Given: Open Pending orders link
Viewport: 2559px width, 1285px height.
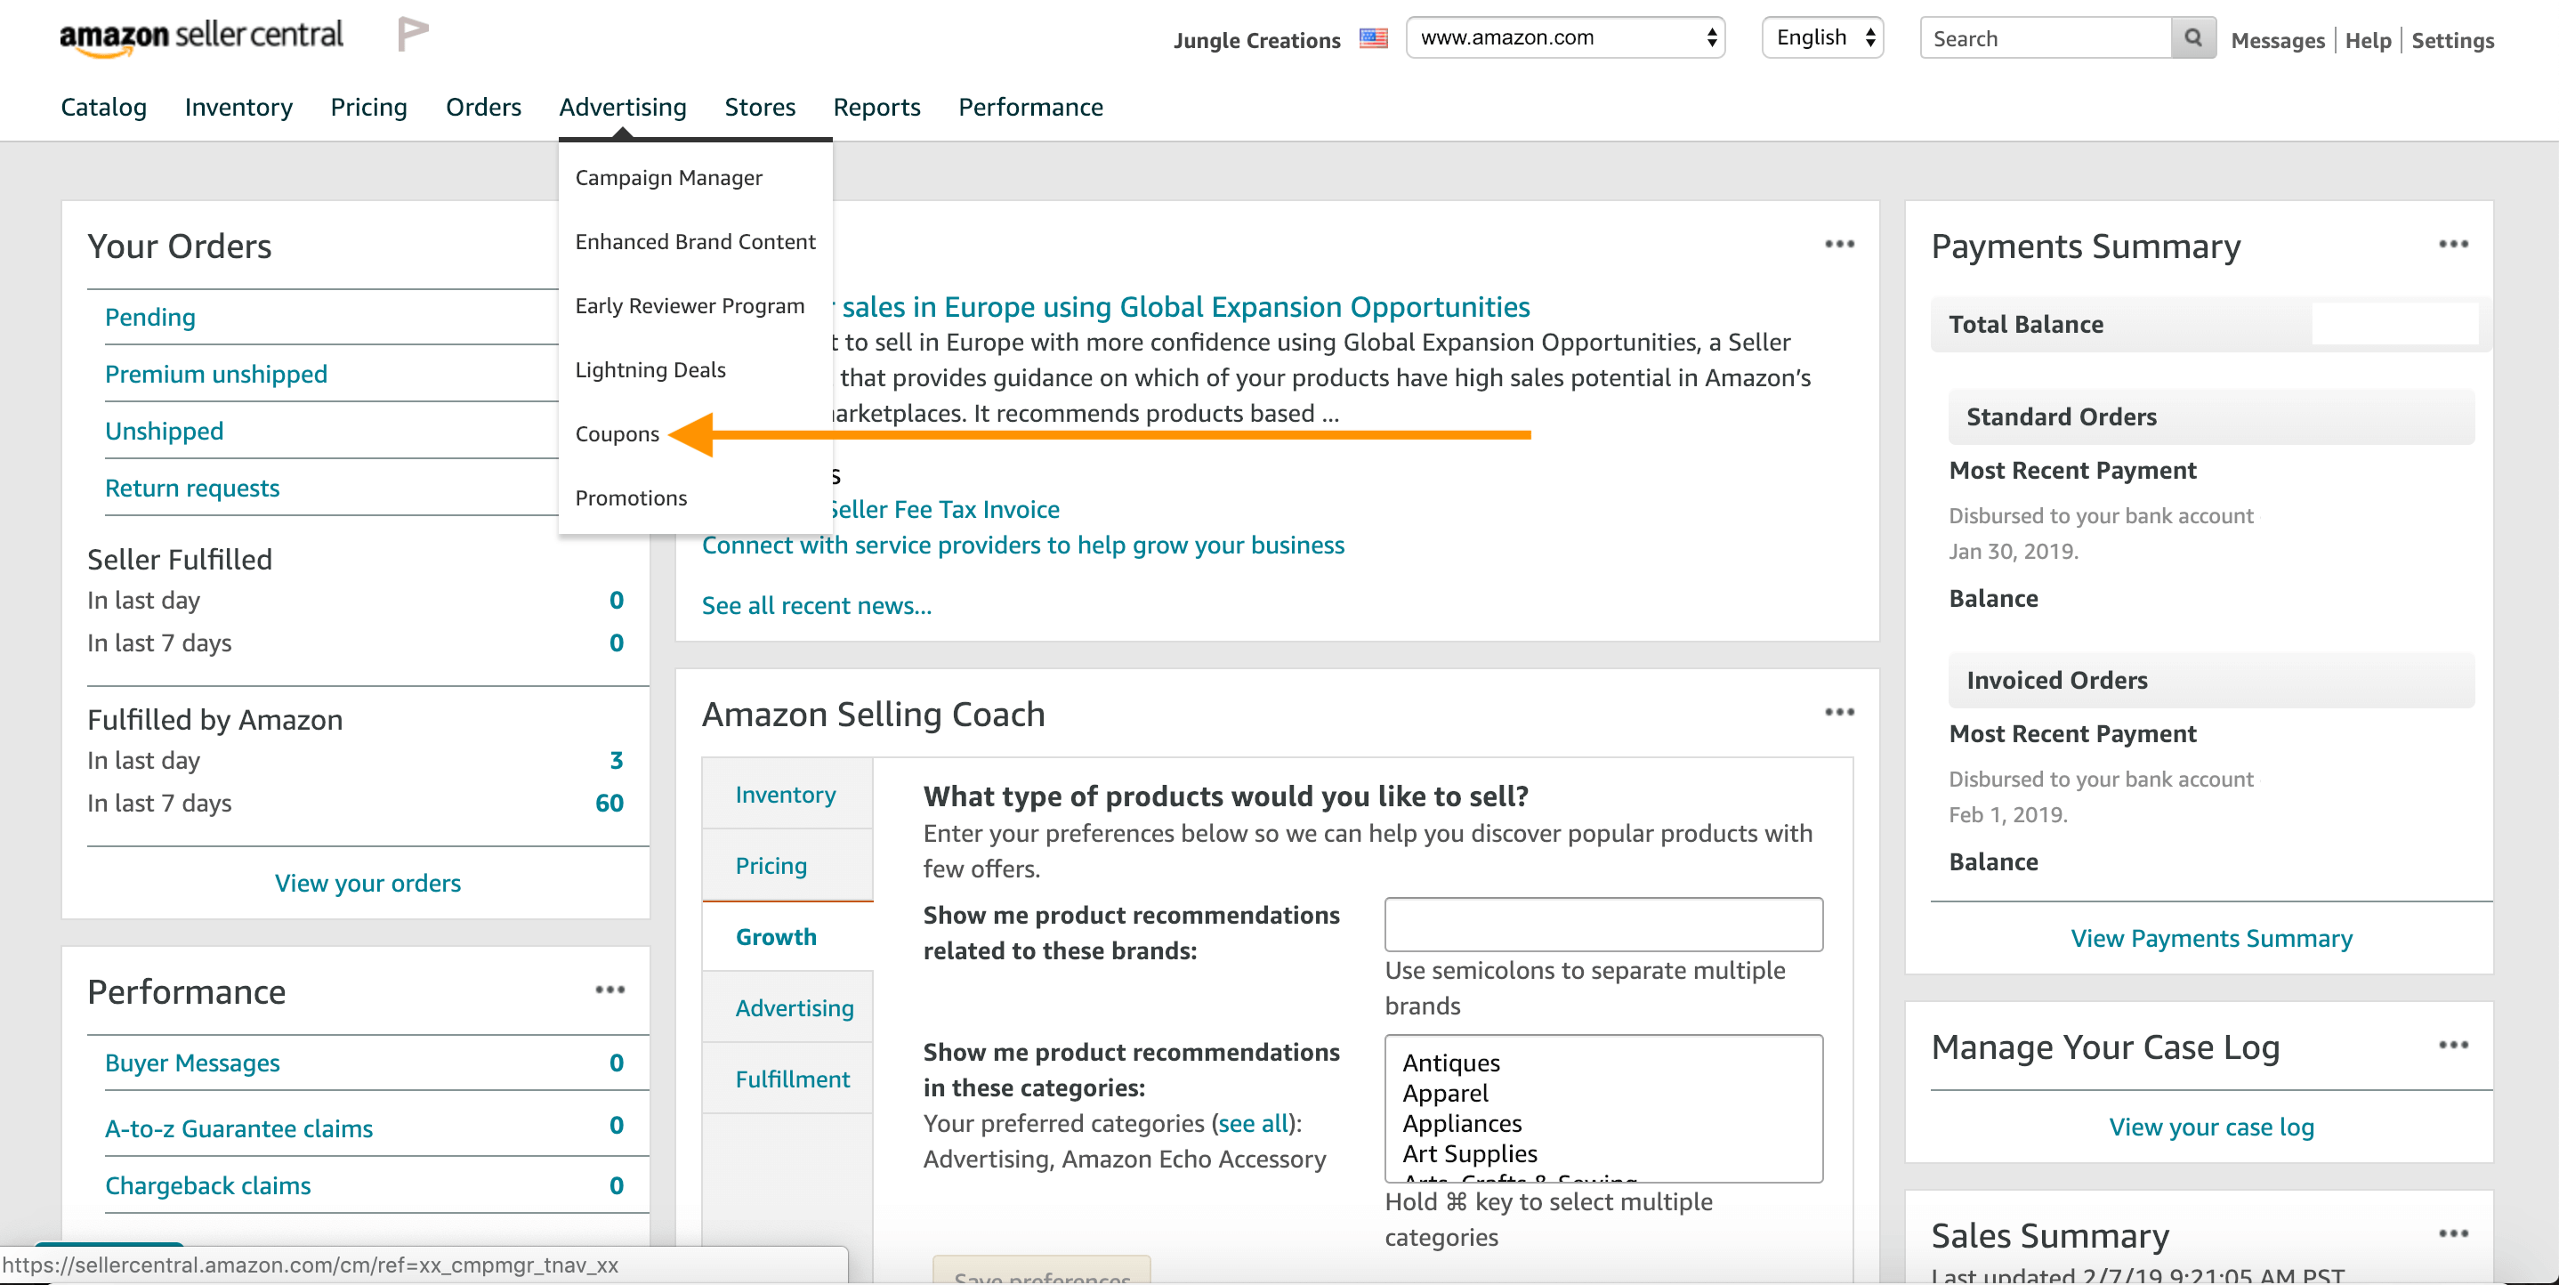Looking at the screenshot, I should (x=150, y=318).
